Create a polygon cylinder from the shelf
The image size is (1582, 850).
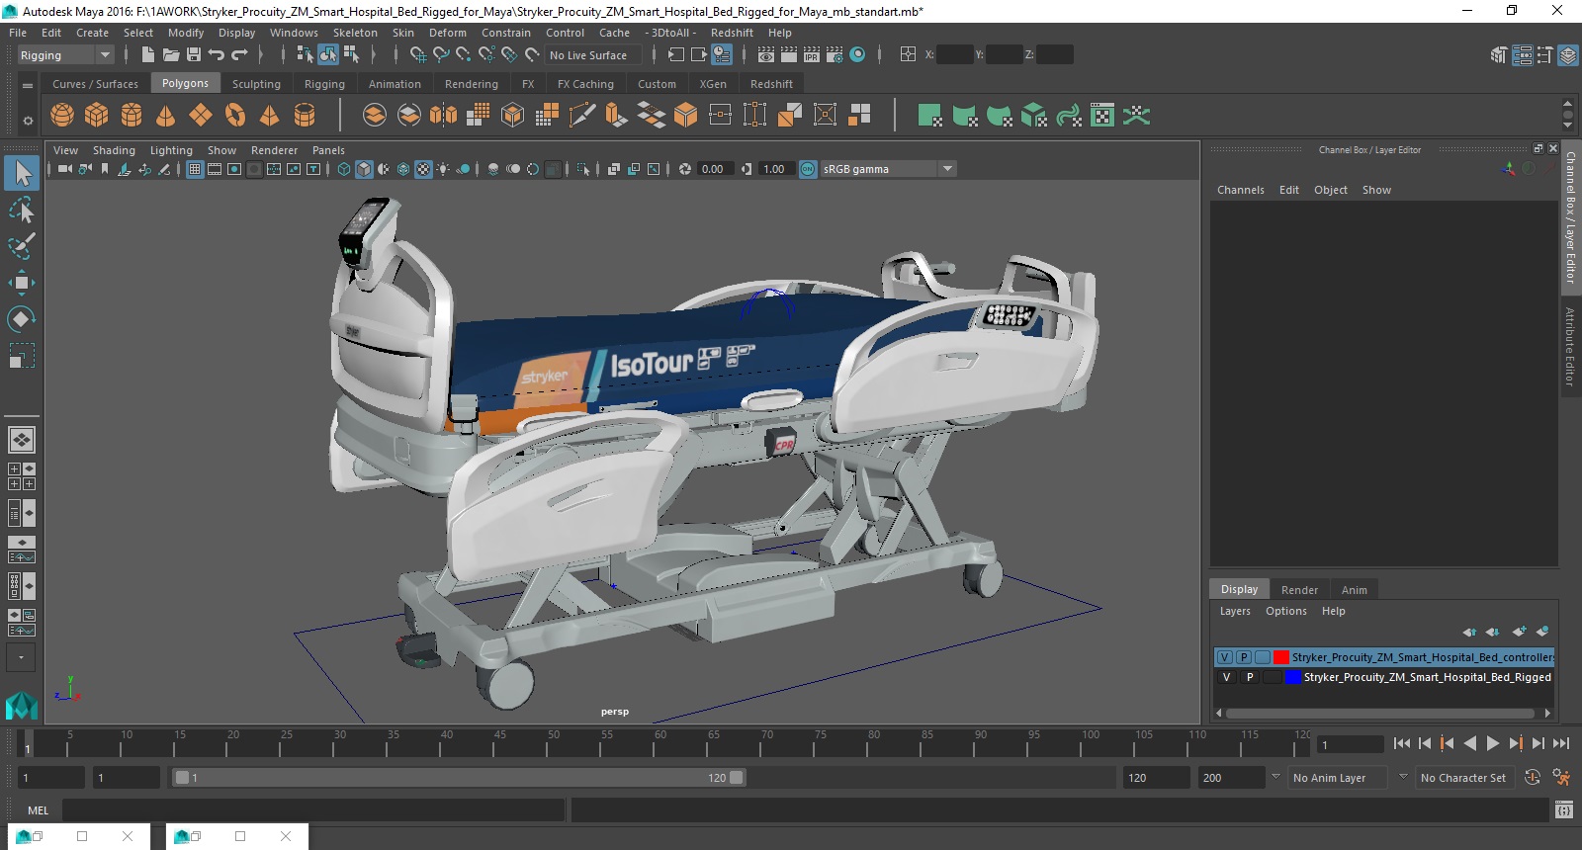pyautogui.click(x=132, y=116)
